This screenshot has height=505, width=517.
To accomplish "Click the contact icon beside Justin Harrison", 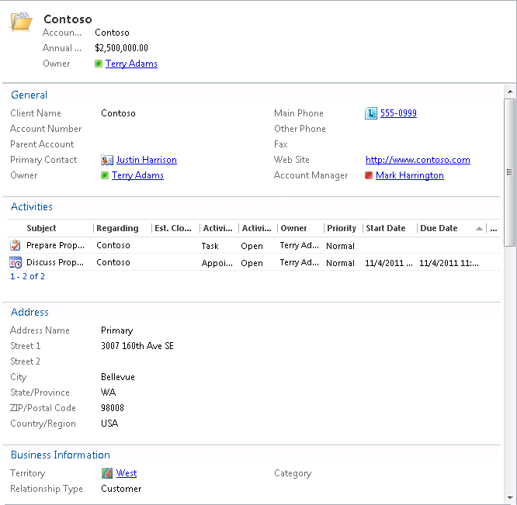I will click(x=107, y=160).
